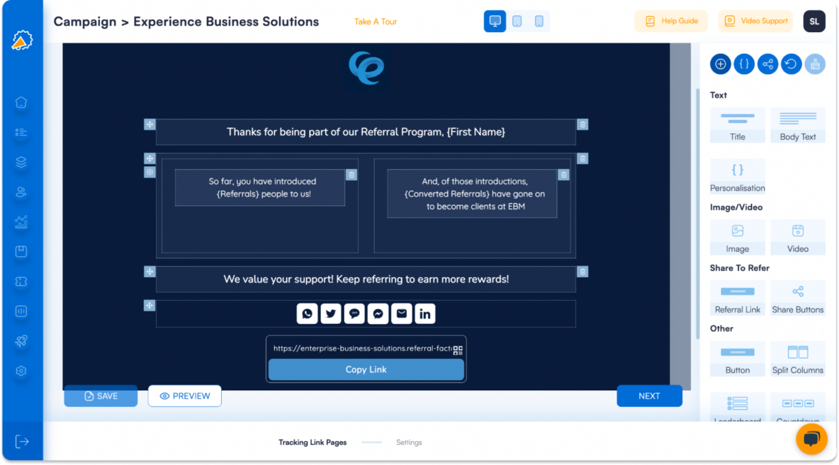The width and height of the screenshot is (839, 465).
Task: Click the LinkedIn share icon
Action: 425,313
